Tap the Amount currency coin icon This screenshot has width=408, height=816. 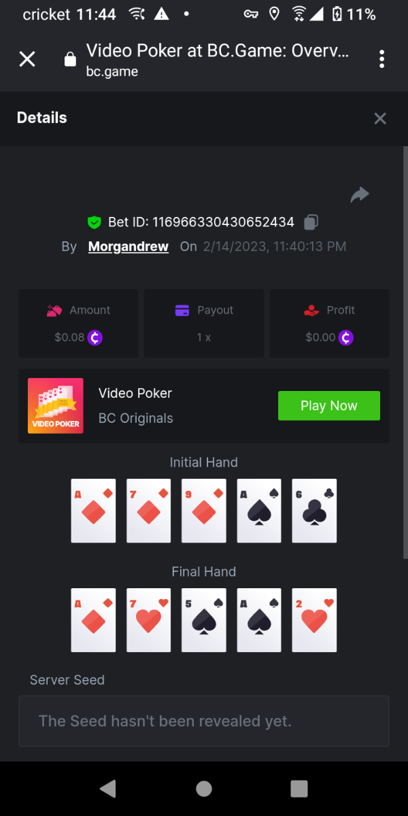(x=95, y=337)
